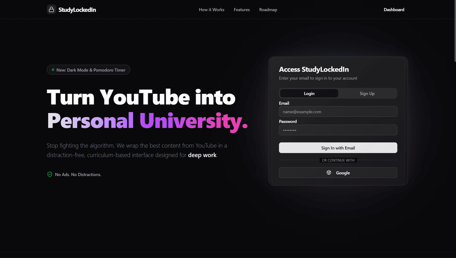The height and width of the screenshot is (258, 456).
Task: Click the green shield check icon
Action: pos(49,174)
